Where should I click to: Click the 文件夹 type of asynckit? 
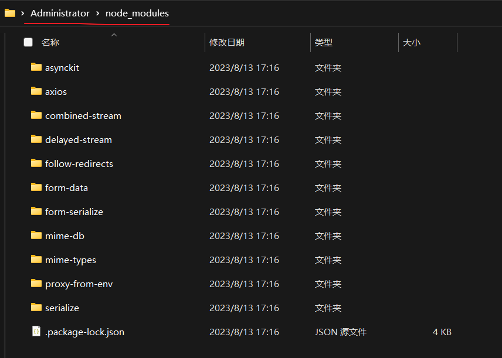pyautogui.click(x=328, y=68)
